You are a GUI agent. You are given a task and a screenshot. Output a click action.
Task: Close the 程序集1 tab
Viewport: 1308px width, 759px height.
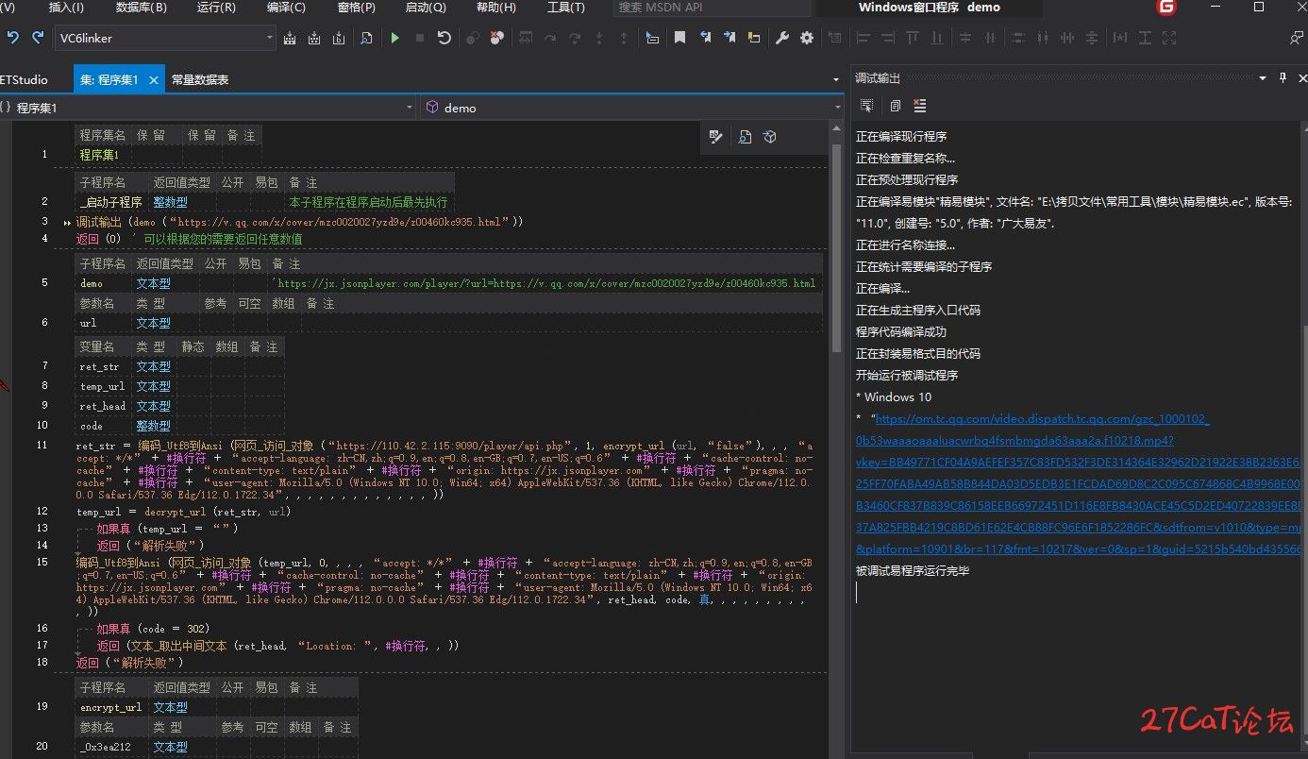(154, 80)
